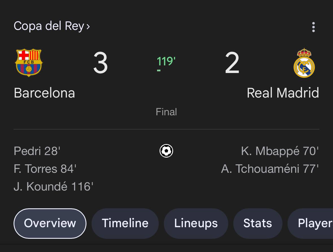This screenshot has width=333, height=252.
Task: Open the Lineups tab
Action: coord(196,223)
